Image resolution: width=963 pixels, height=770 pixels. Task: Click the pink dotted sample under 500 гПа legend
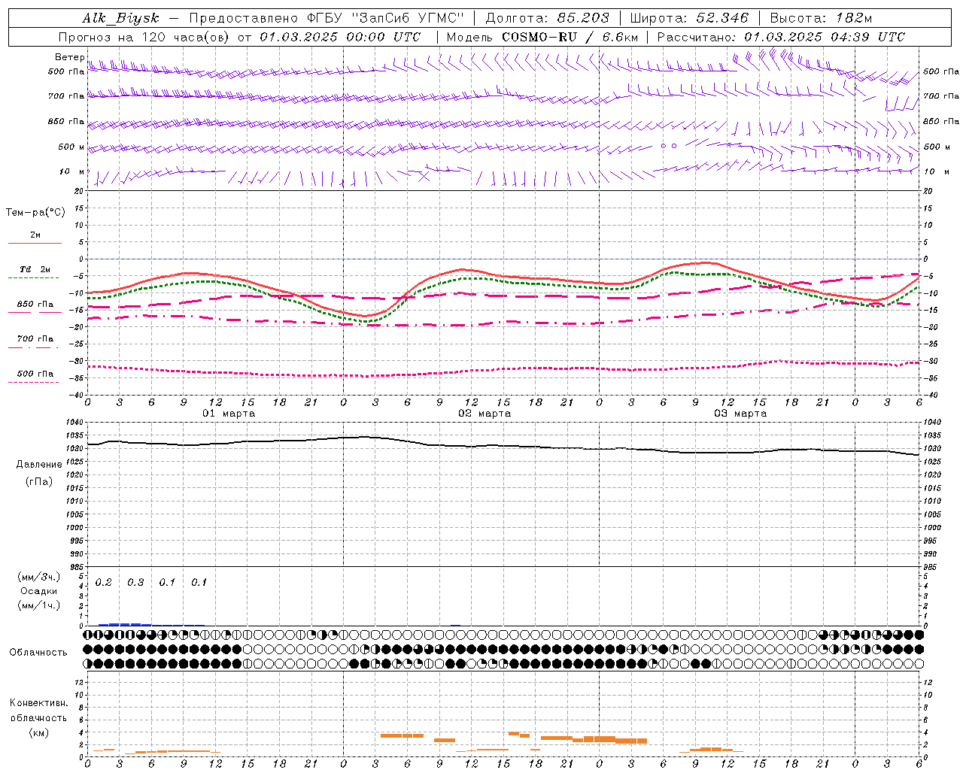coord(34,382)
